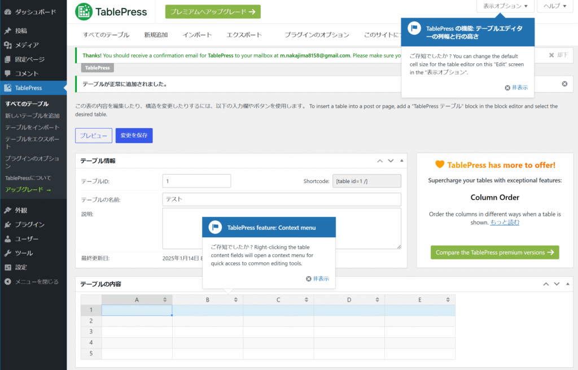This screenshot has width=578, height=370.
Task: Click Compare the TablePress premium versions
Action: (494, 253)
